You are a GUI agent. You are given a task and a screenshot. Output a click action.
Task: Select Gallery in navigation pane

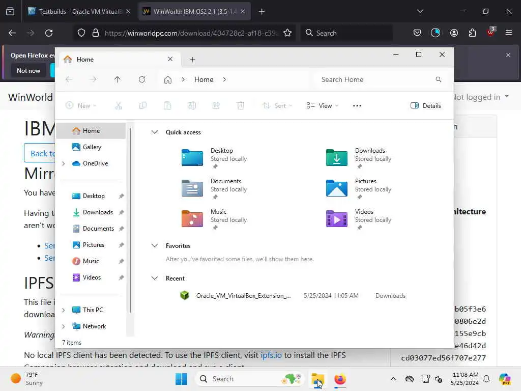point(92,147)
